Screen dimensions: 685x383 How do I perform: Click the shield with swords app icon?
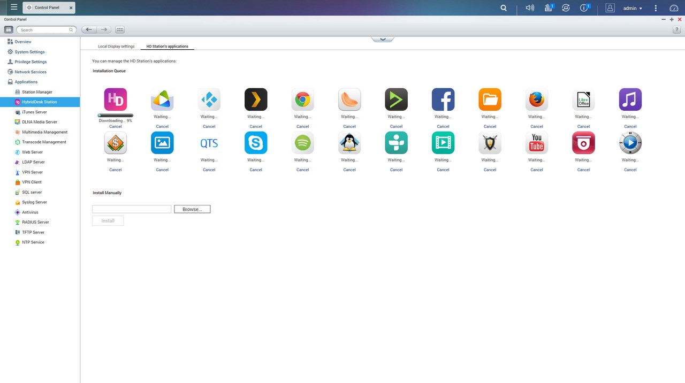pos(490,143)
